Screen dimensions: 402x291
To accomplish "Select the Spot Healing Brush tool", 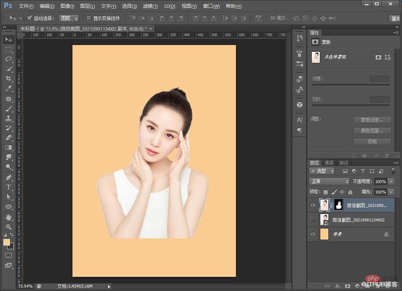I will point(9,99).
